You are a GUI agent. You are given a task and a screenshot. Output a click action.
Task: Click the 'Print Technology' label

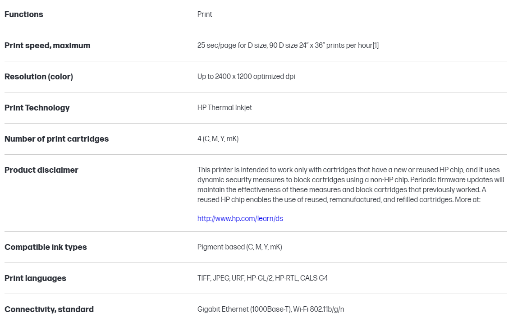coord(37,108)
